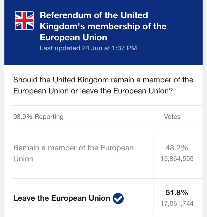Click the Union Jack flag icon

coord(24,20)
